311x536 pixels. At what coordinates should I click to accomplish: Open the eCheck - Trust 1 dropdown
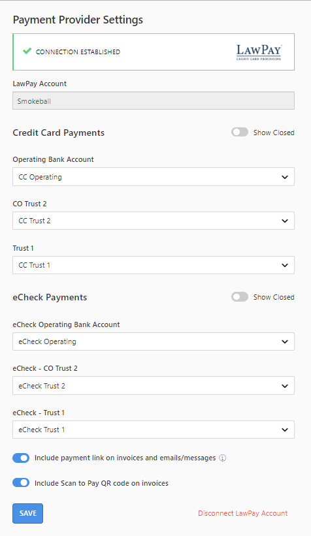(154, 430)
